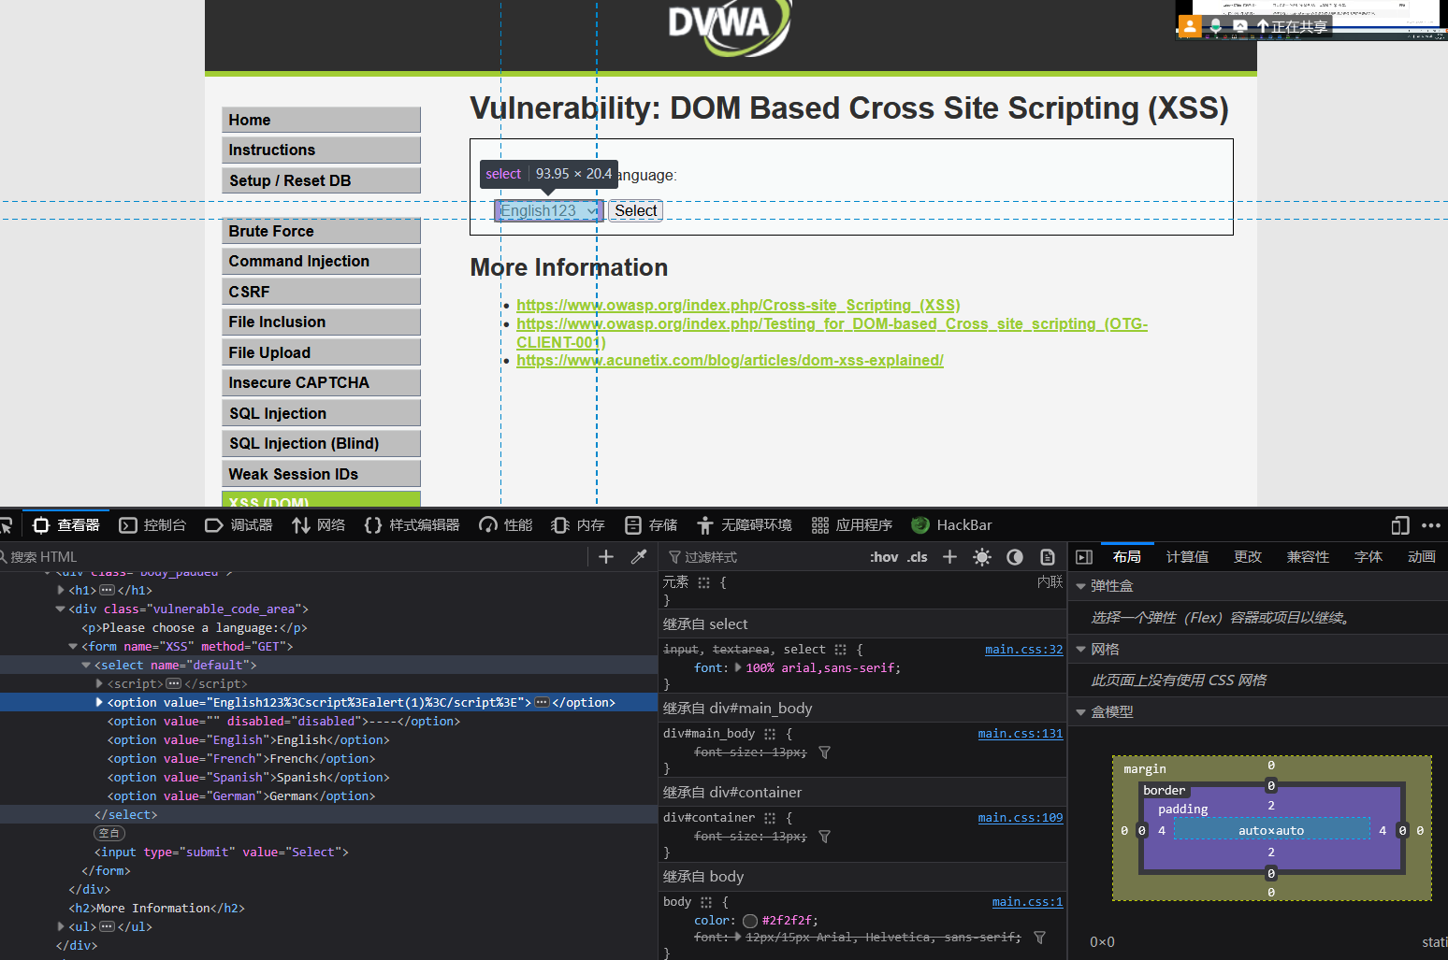Screen dimensions: 1448x960
Task: Open main.css:109 source link
Action: coord(1021,818)
